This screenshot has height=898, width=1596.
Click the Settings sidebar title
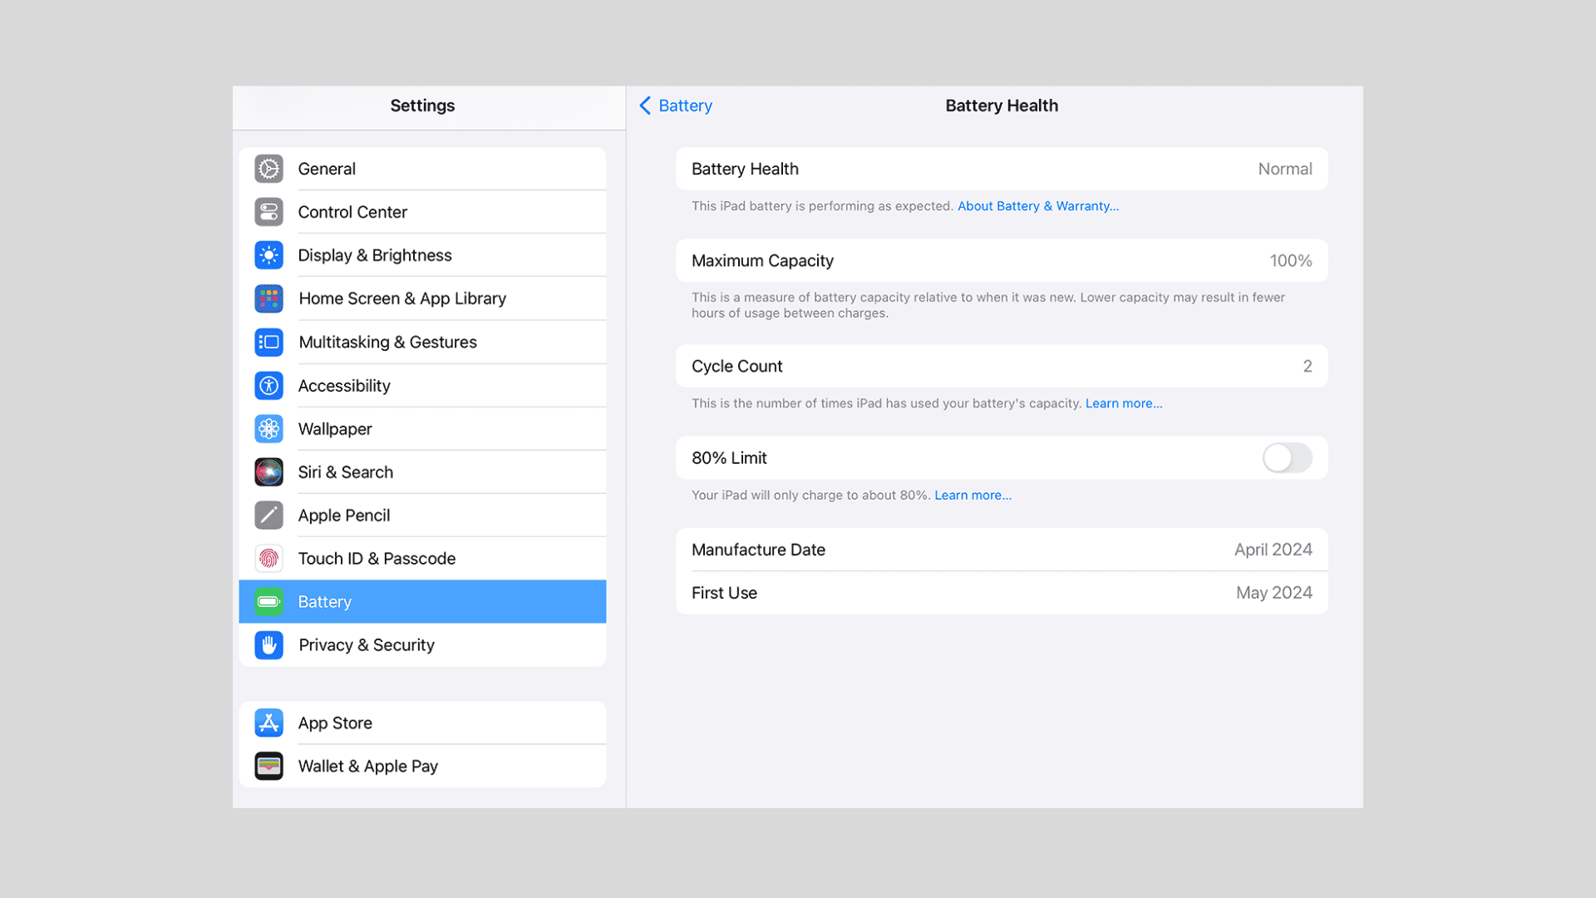(x=422, y=106)
